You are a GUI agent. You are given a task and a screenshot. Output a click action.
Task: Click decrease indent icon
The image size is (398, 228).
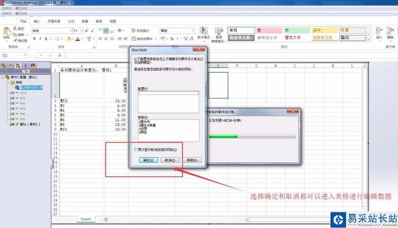tap(120, 39)
